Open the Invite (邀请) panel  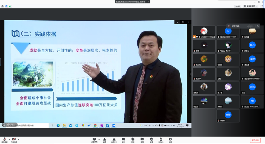[x=105, y=140]
